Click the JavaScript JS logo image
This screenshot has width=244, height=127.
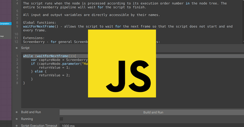click(x=122, y=64)
